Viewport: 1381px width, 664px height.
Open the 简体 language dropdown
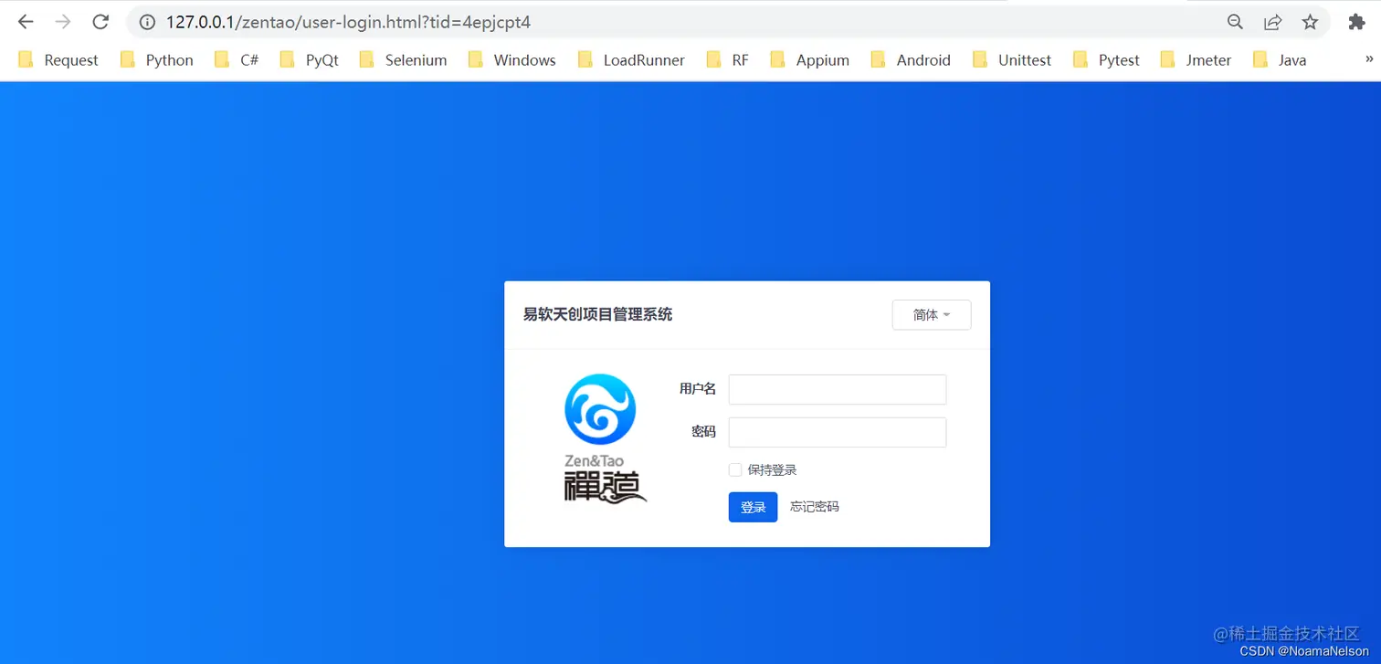pyautogui.click(x=931, y=314)
